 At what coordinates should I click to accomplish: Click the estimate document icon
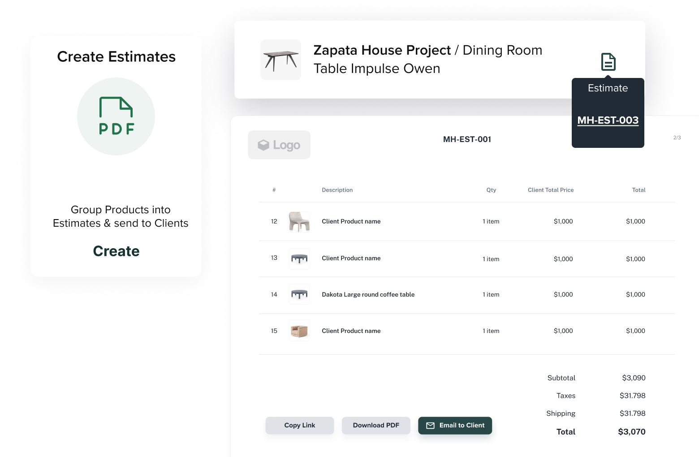tap(608, 62)
